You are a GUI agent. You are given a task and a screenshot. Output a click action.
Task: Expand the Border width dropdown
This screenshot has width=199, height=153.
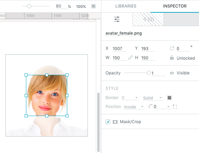point(130,98)
